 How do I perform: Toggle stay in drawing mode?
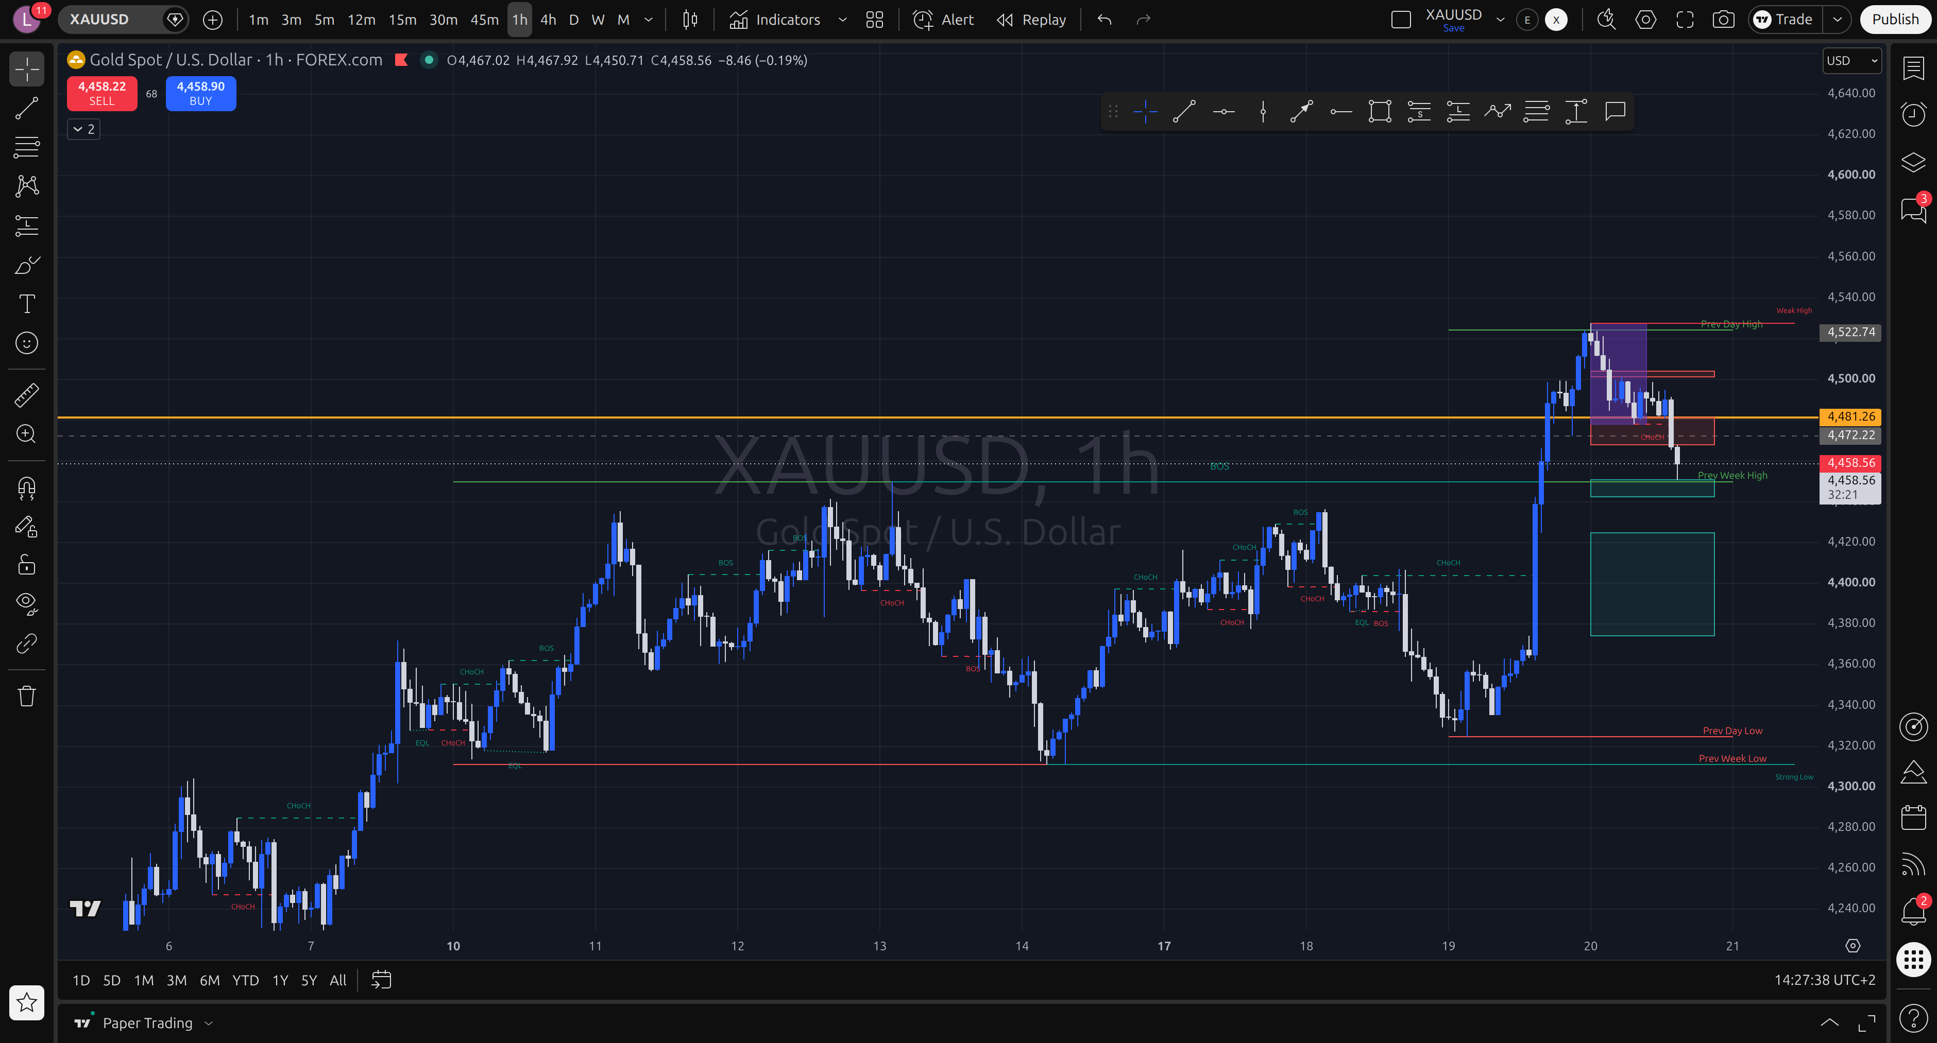[x=27, y=527]
